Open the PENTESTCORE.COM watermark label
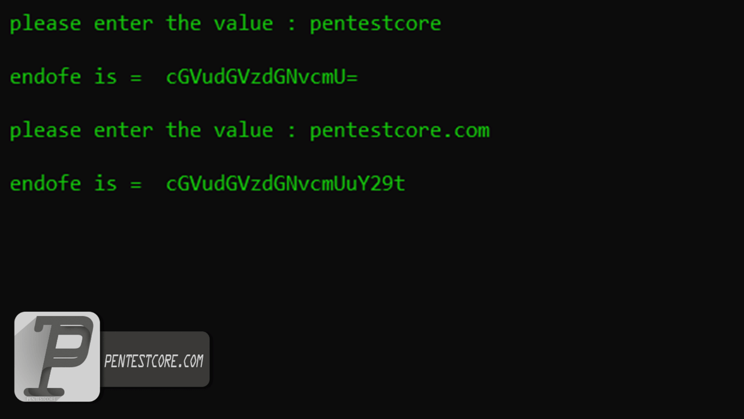Screen dimensions: 744x419 pyautogui.click(x=154, y=360)
